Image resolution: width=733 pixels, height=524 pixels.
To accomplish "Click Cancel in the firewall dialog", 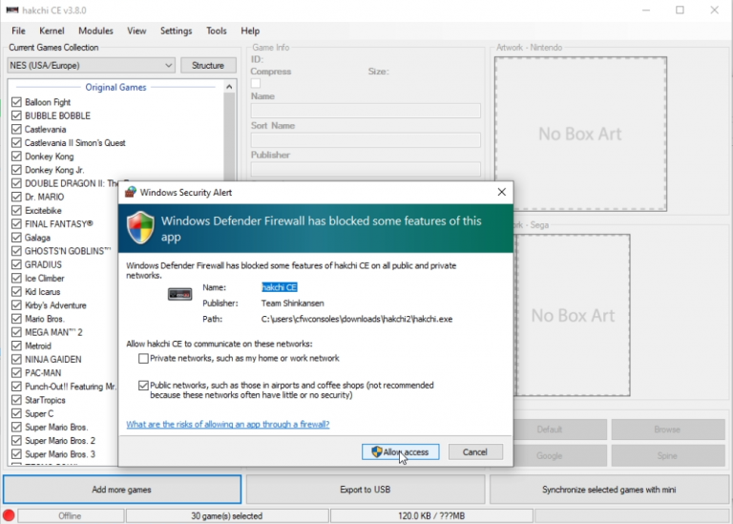I will click(474, 451).
